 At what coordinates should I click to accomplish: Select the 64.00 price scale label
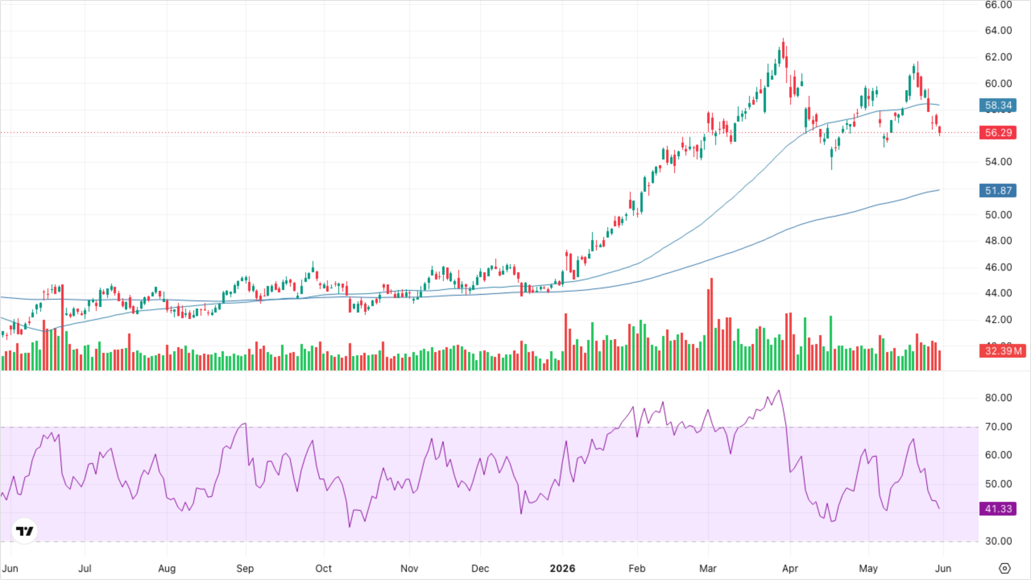[x=998, y=31]
